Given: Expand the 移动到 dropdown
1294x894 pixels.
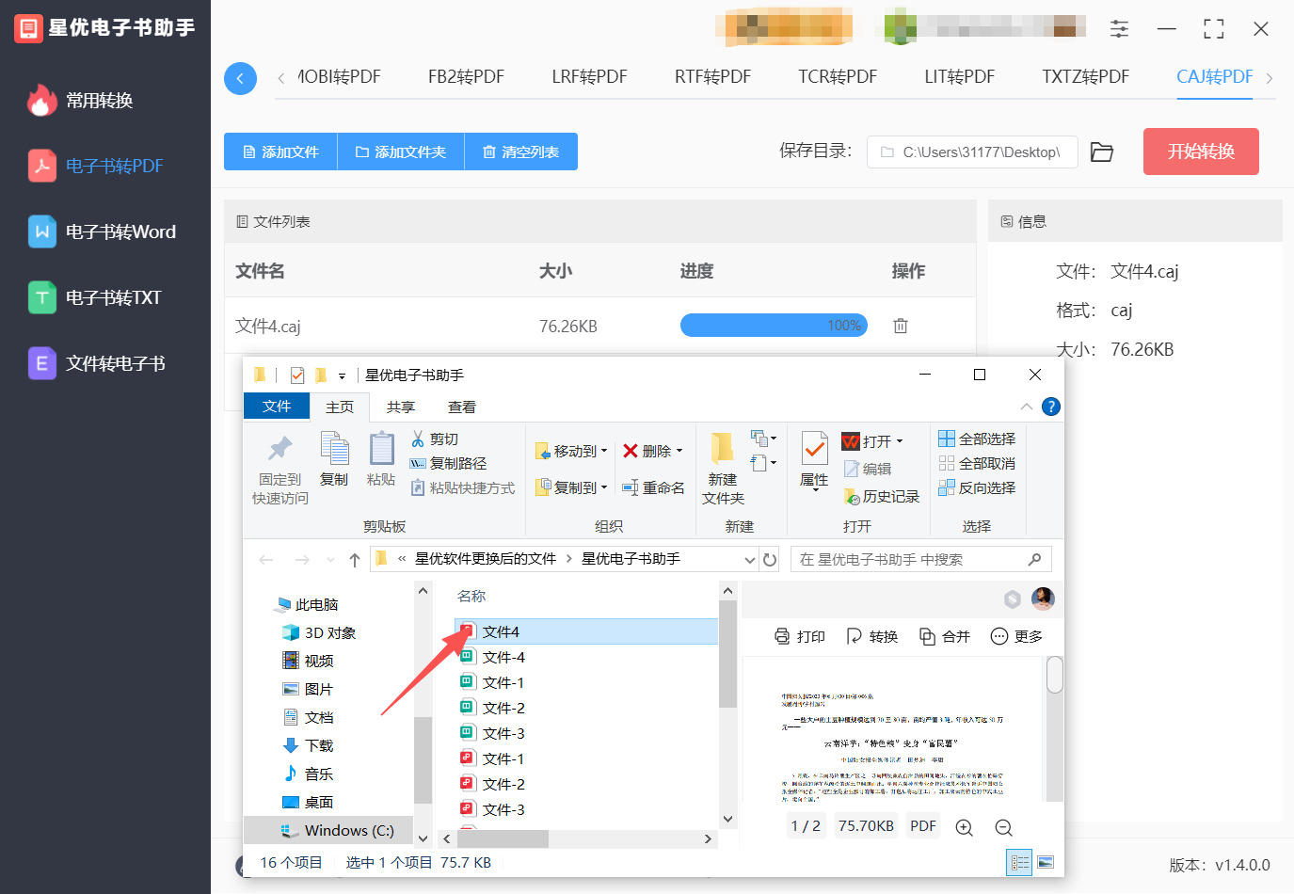Looking at the screenshot, I should pos(604,451).
